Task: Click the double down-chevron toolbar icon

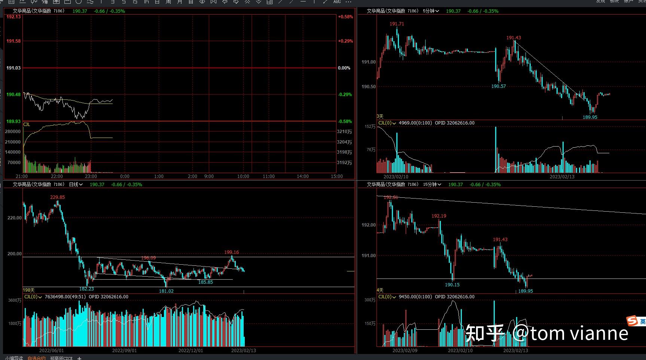Action: (x=259, y=1)
